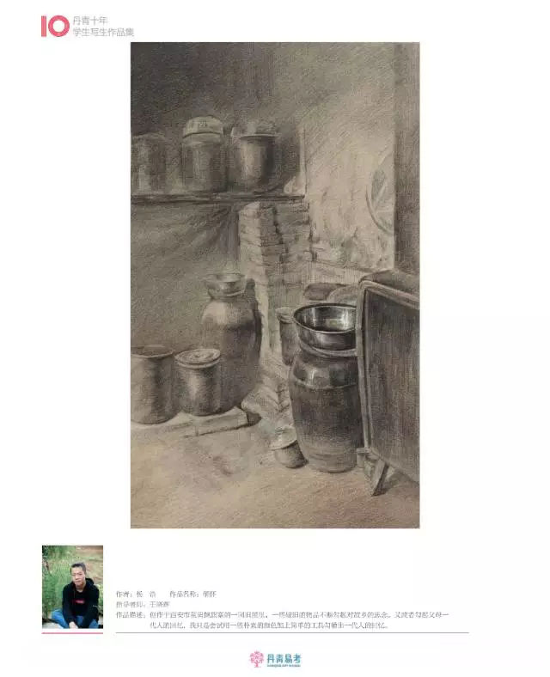Select the 作品名称 artwork title label
Viewport: 550px width, 677px height.
184,595
